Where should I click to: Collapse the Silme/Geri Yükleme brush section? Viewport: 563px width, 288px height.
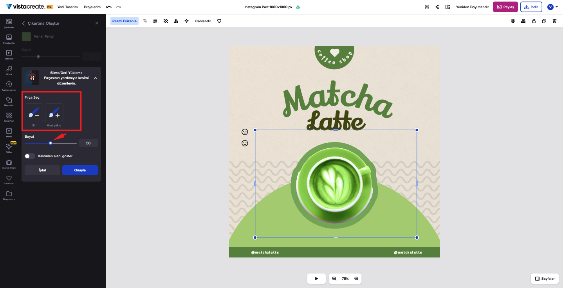(96, 78)
